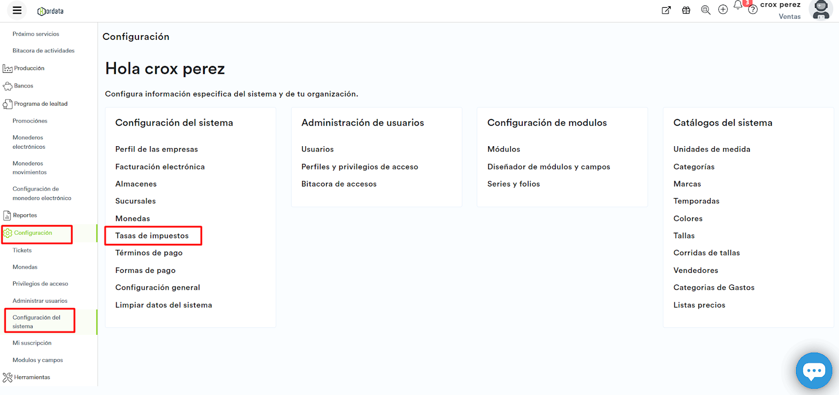The width and height of the screenshot is (839, 395).
Task: Expand the Bancos sidebar section
Action: pyautogui.click(x=24, y=86)
